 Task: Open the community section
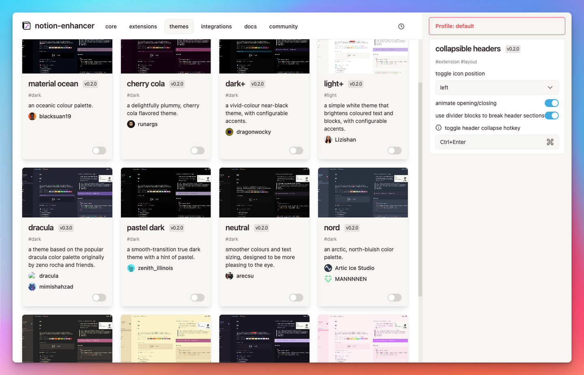(283, 26)
